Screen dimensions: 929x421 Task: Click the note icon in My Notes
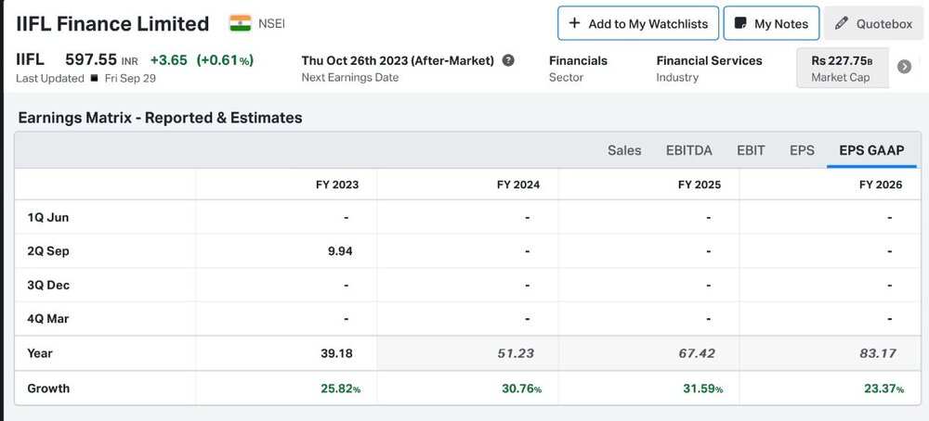740,23
